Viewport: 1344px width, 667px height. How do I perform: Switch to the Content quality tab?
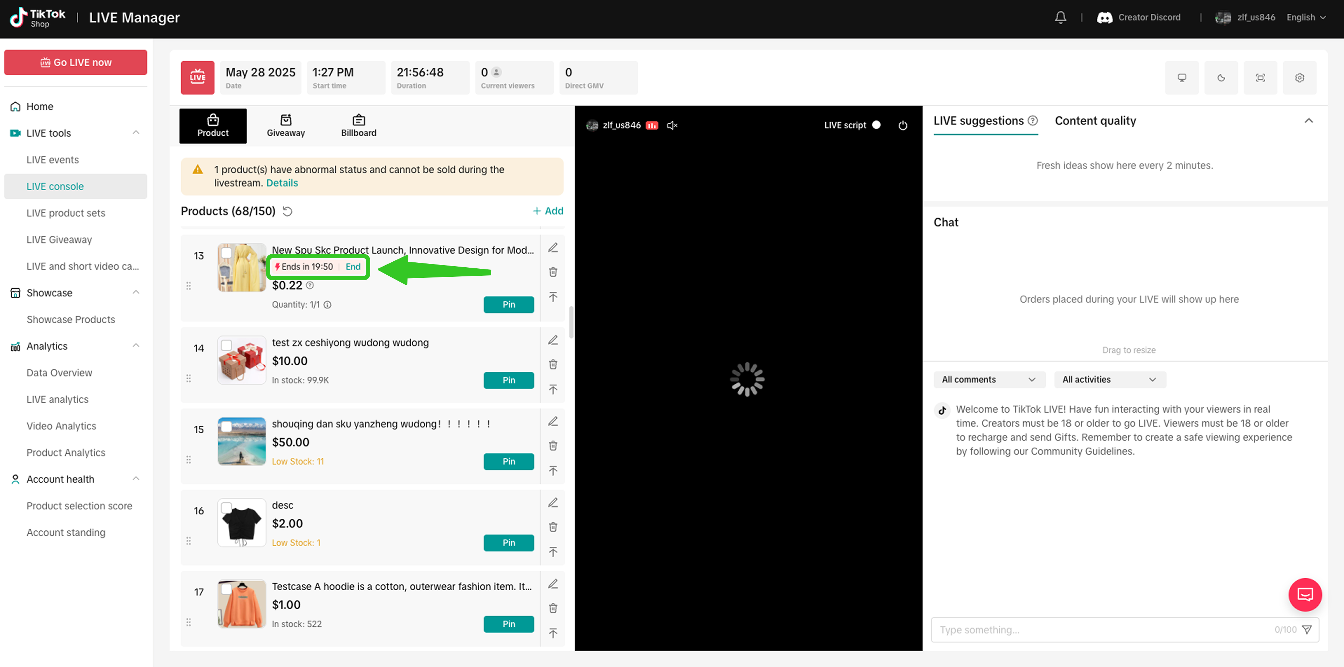coord(1095,121)
